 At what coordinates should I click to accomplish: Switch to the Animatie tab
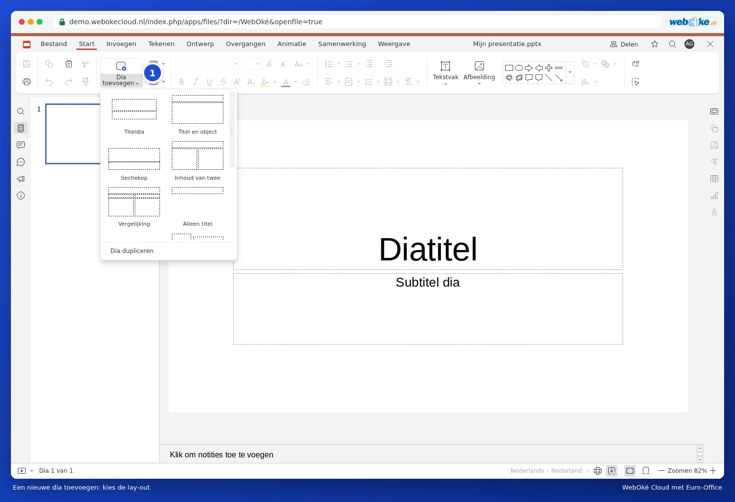click(292, 44)
